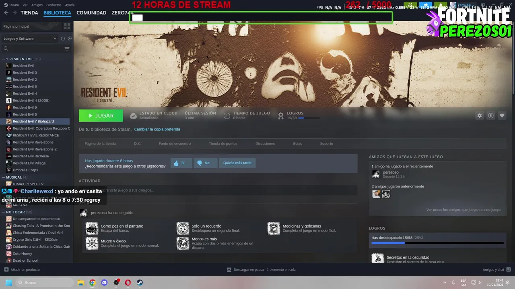Image resolution: width=515 pixels, height=289 pixels.
Task: Open the BIBLIOTECA tab
Action: click(x=57, y=13)
